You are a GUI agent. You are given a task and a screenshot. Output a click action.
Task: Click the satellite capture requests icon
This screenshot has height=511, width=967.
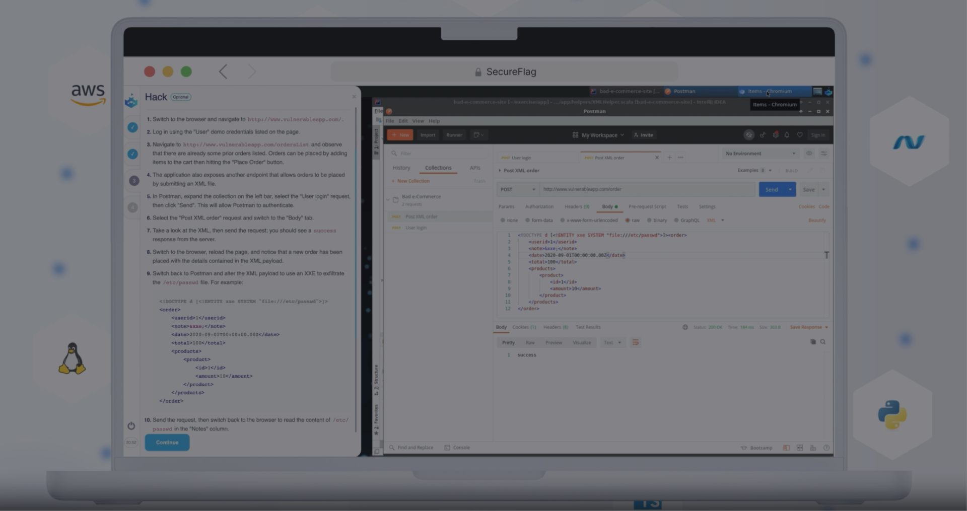(x=763, y=135)
